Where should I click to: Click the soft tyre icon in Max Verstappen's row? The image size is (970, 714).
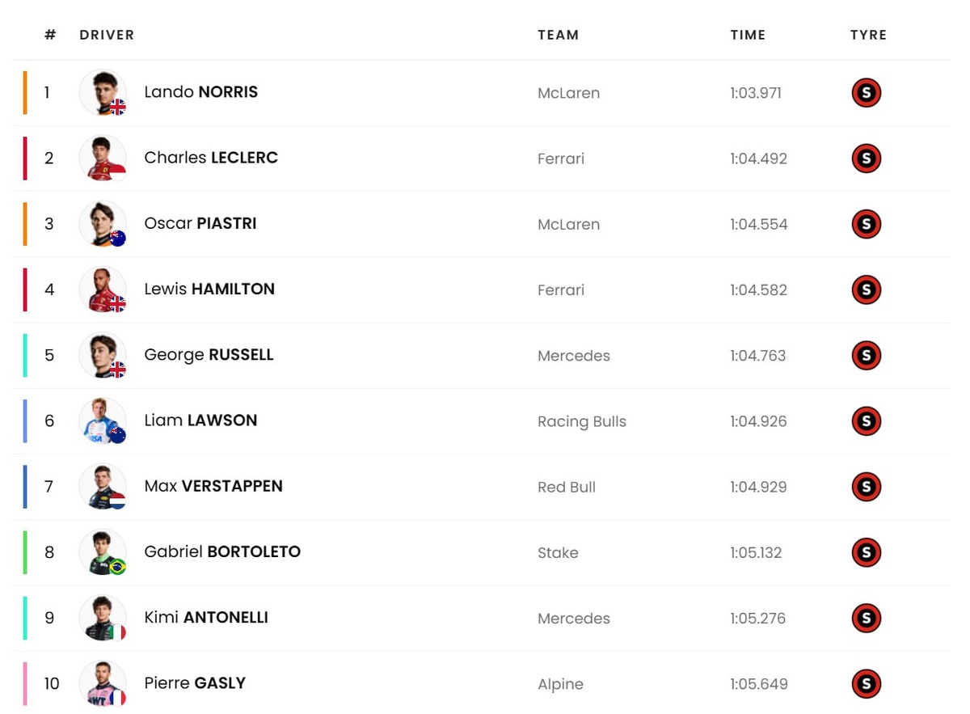pyautogui.click(x=866, y=487)
